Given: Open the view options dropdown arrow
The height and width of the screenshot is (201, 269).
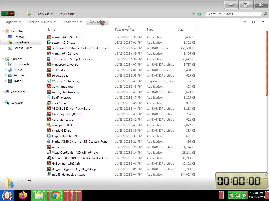Looking at the screenshot, I should click(x=245, y=22).
